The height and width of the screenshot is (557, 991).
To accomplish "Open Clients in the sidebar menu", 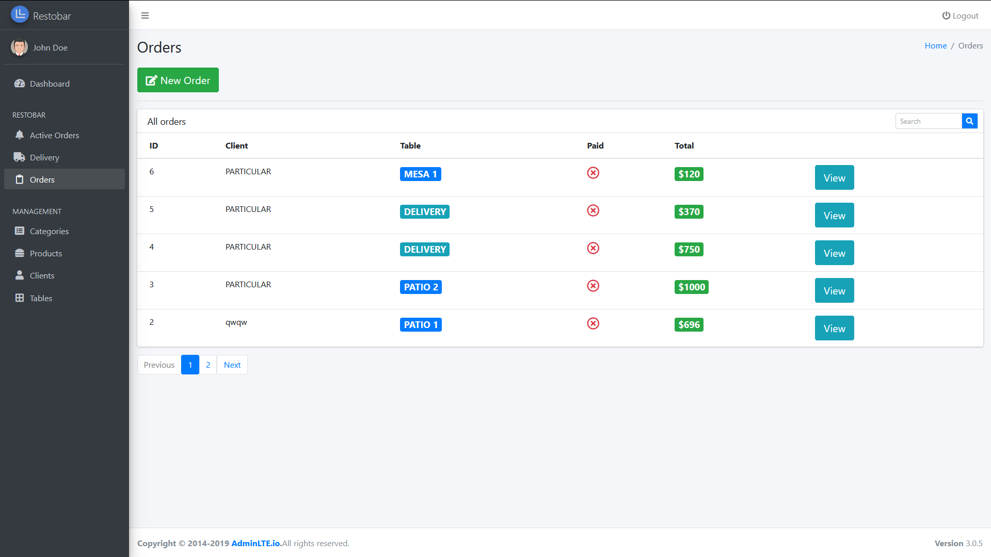I will coord(42,275).
